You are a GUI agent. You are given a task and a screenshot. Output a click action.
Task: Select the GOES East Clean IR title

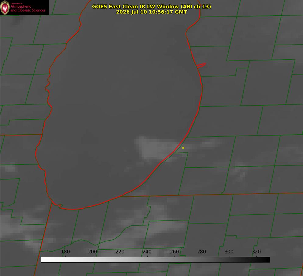(152, 6)
